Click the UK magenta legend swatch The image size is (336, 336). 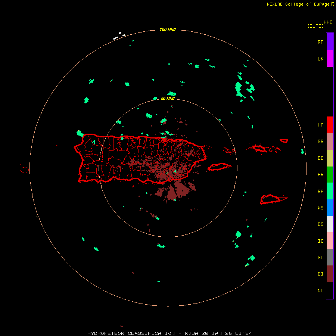click(x=330, y=59)
